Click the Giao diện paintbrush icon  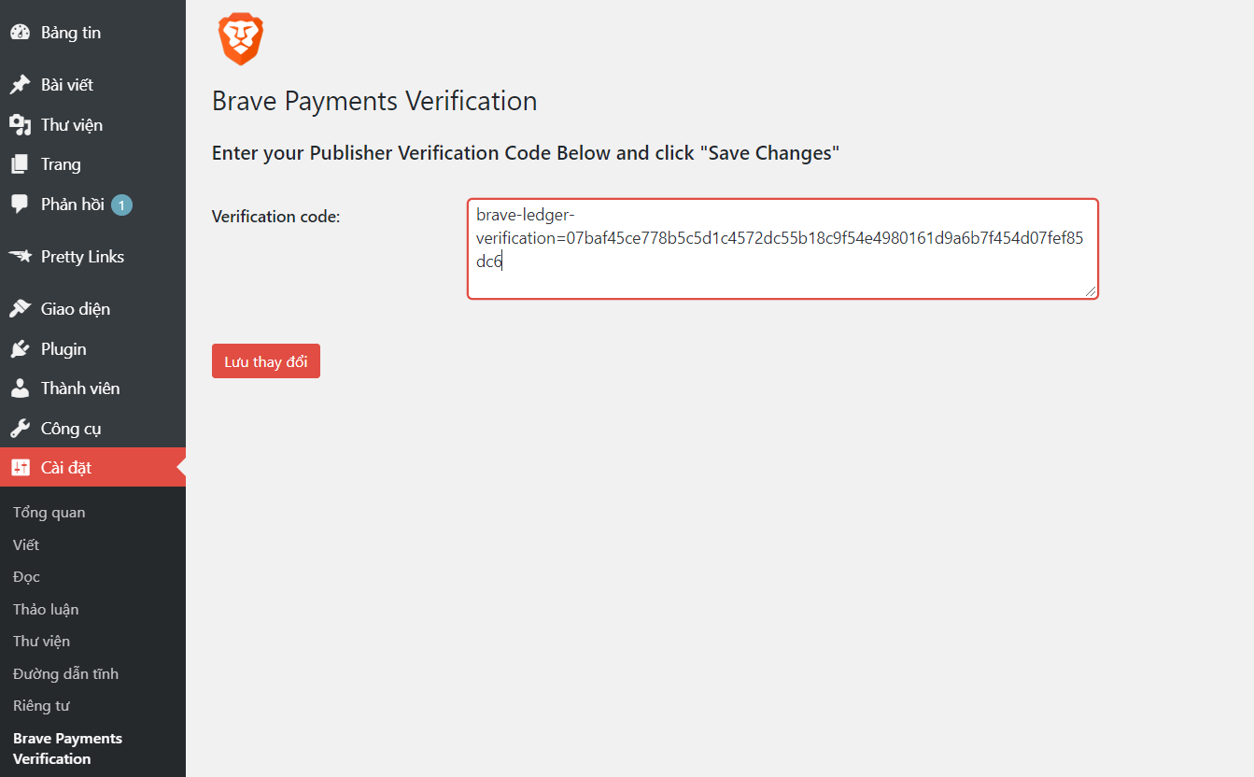(20, 309)
